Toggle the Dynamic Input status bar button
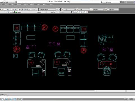 (19, 99)
